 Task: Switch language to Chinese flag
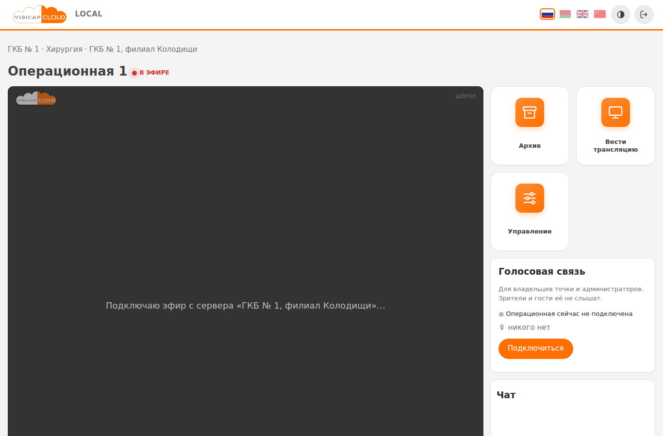tap(600, 14)
